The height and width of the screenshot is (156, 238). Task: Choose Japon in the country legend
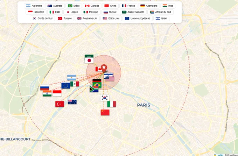coord(72,12)
